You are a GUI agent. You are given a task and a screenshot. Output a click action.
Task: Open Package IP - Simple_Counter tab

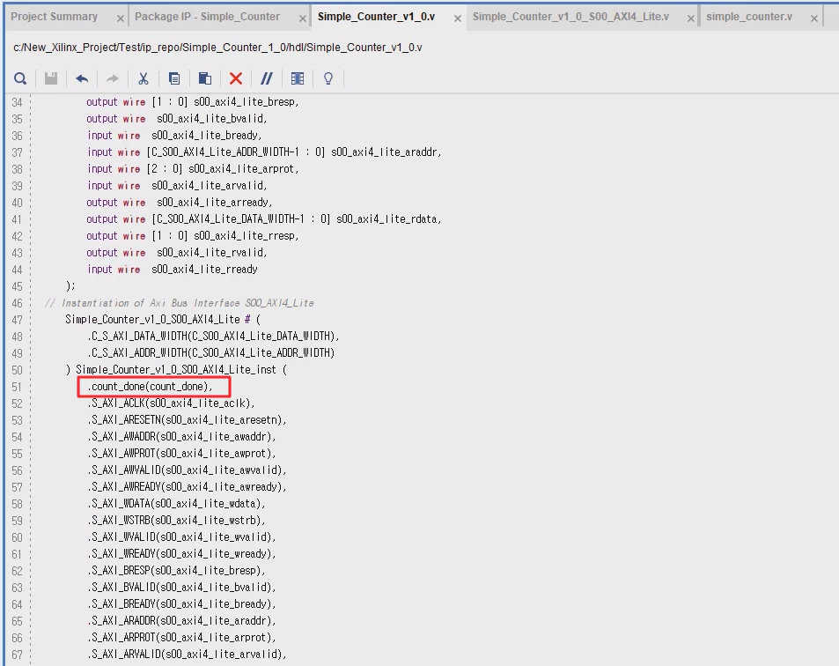click(x=207, y=17)
